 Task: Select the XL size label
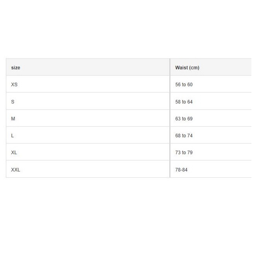14,152
